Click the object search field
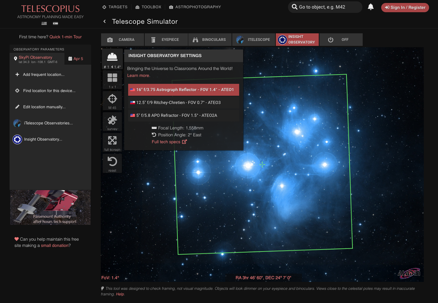Viewport: 438px width, 303px height. pyautogui.click(x=325, y=7)
